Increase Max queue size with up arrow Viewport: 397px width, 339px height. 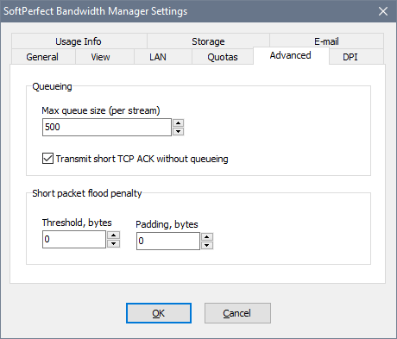[x=179, y=123]
